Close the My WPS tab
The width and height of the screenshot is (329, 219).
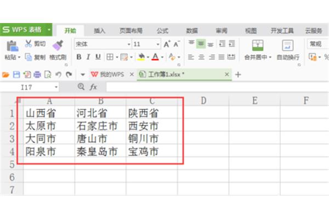[x=132, y=74]
